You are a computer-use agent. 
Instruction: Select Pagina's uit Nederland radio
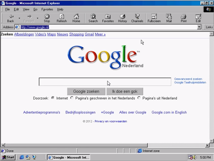pyautogui.click(x=139, y=98)
